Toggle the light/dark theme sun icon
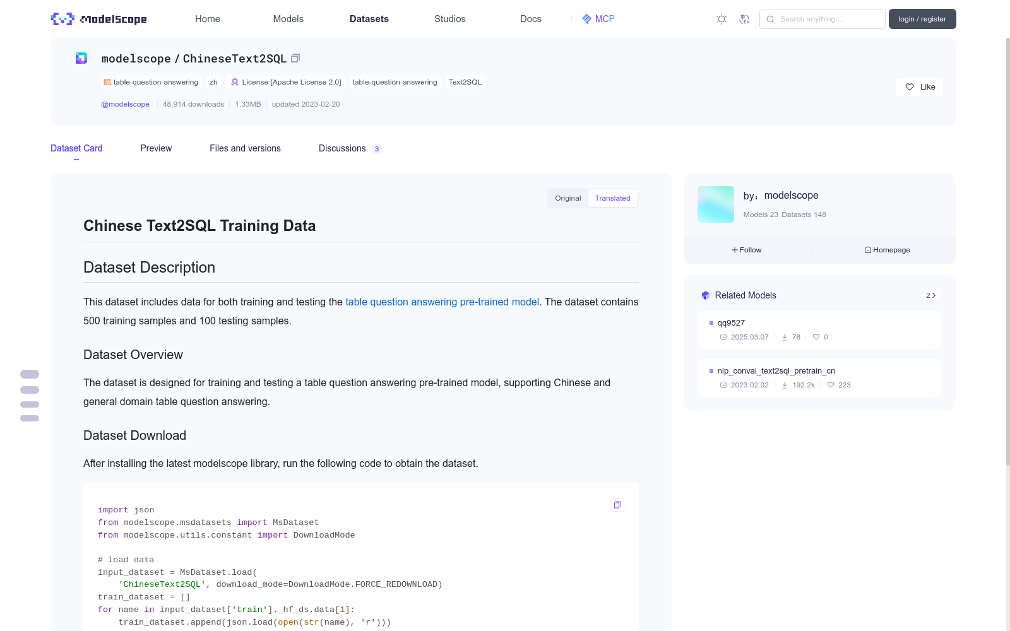This screenshot has height=631, width=1010. coord(722,19)
